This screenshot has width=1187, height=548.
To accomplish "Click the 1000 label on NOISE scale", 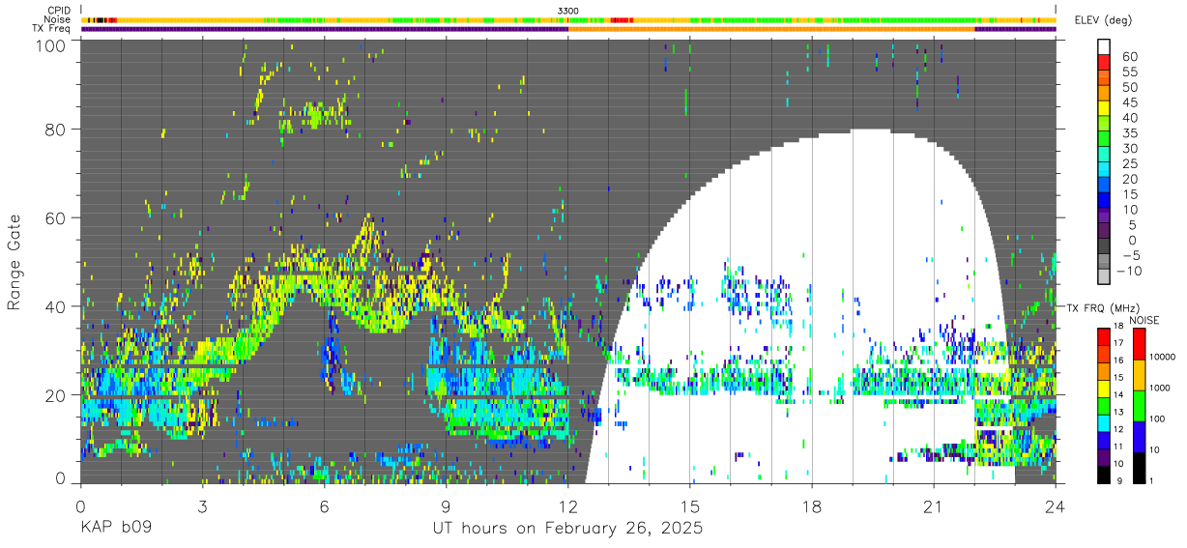I will [1161, 388].
